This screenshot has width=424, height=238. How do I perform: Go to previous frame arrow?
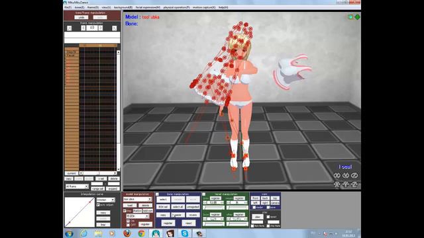(x=83, y=28)
